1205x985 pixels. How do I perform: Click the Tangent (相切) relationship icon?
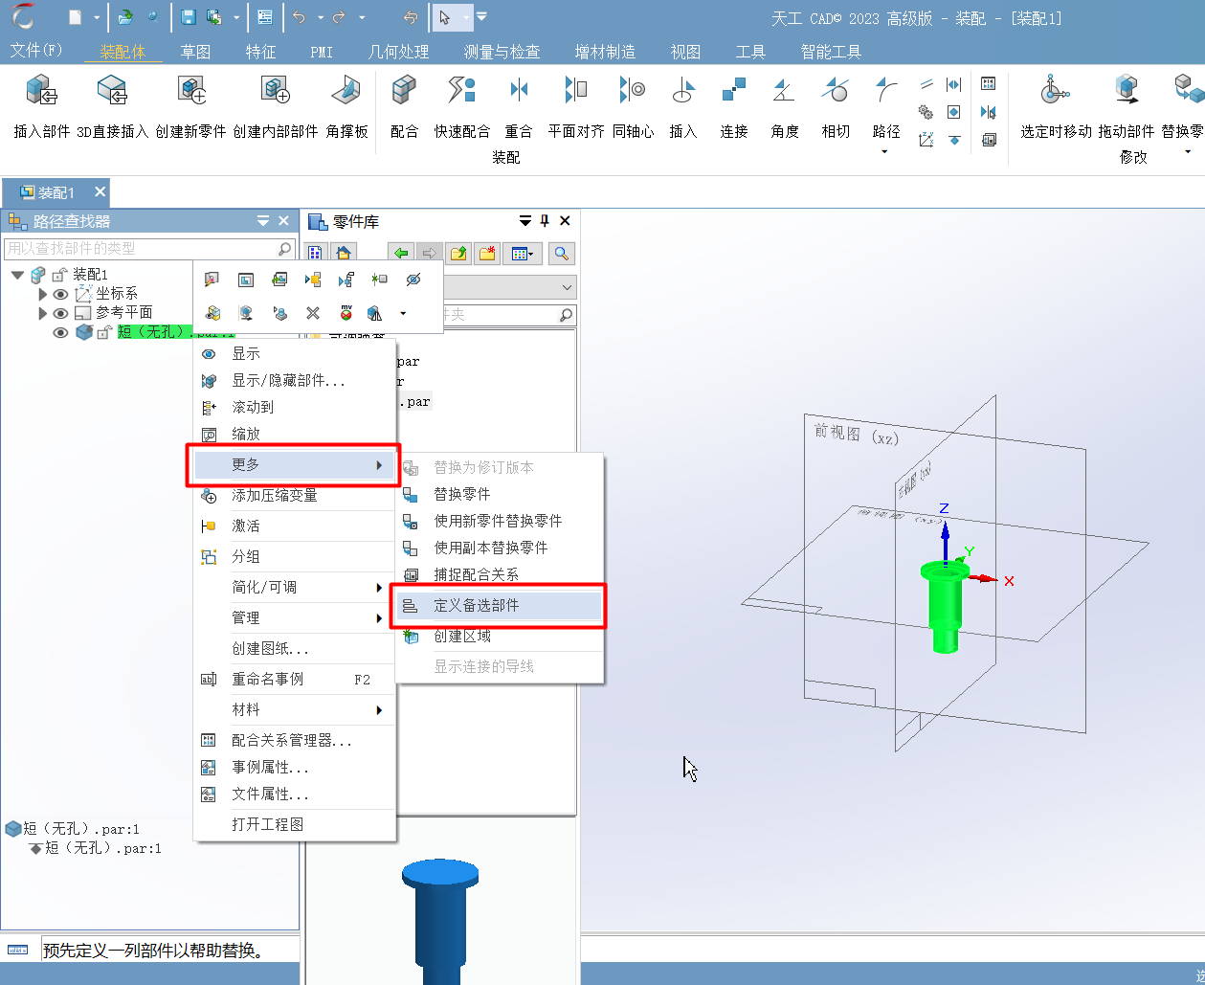835,93
